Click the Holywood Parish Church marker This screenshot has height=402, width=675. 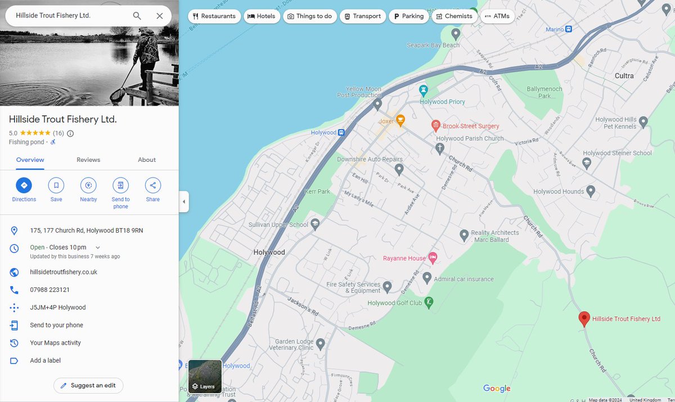(440, 148)
